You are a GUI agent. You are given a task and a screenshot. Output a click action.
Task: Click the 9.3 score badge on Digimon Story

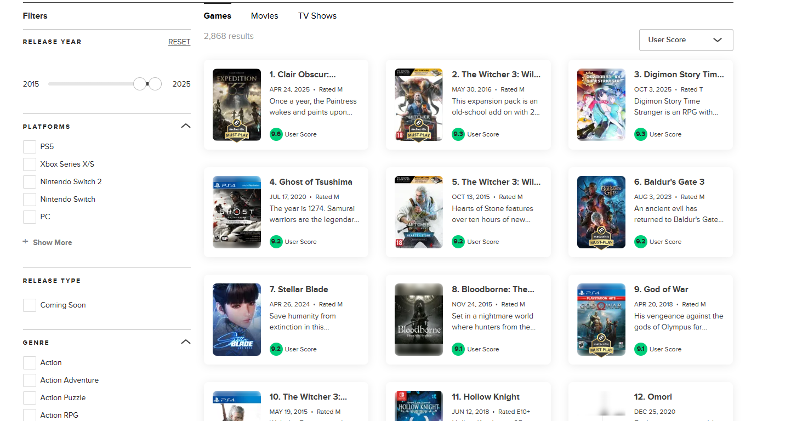click(640, 134)
